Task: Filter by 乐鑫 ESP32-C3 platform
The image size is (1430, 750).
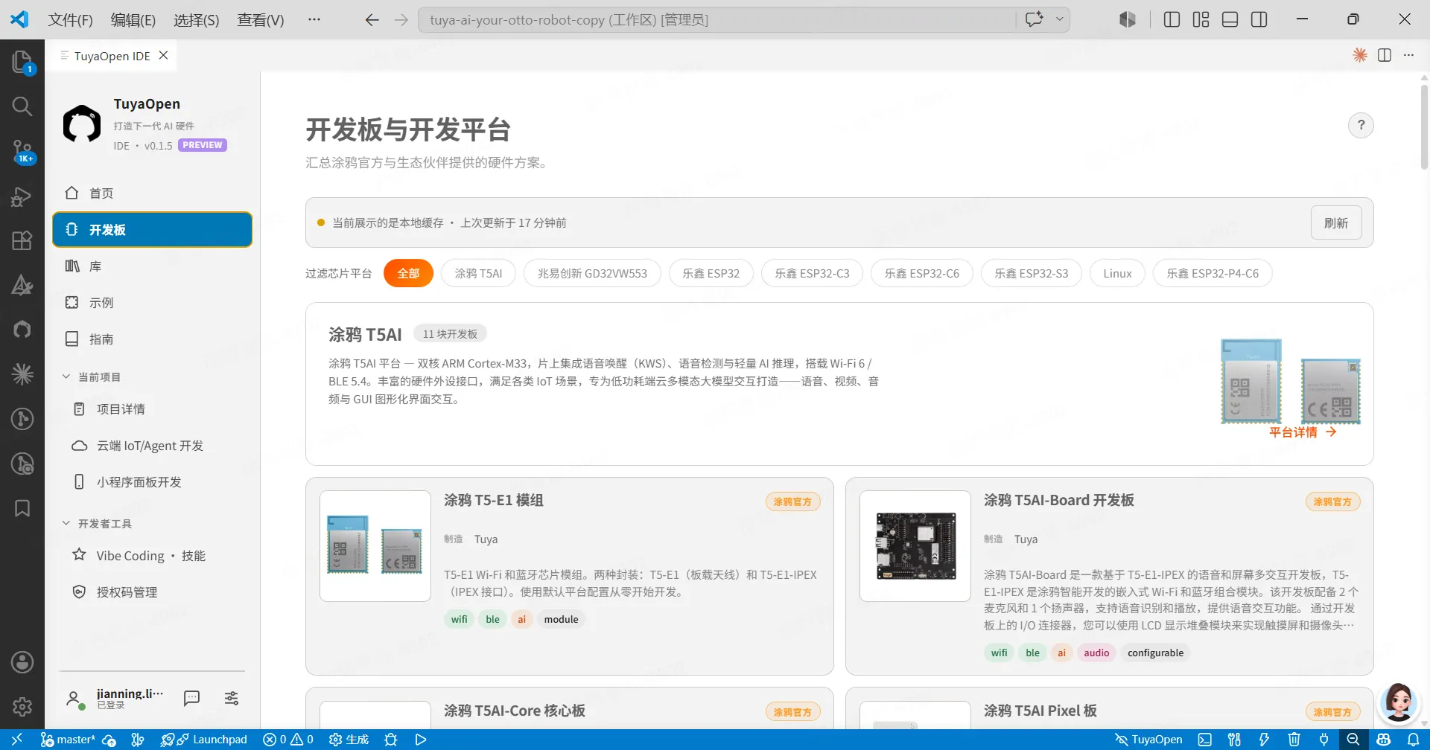Action: click(x=812, y=273)
